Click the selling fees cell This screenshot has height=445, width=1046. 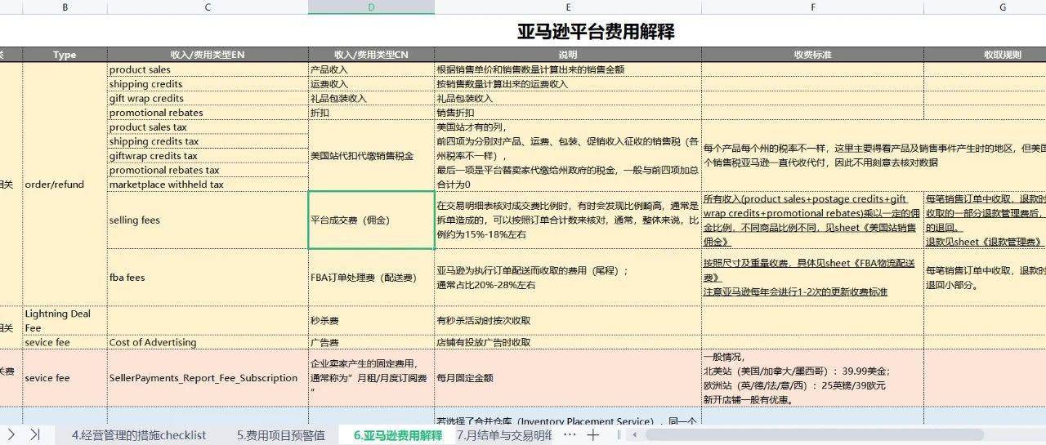(208, 220)
